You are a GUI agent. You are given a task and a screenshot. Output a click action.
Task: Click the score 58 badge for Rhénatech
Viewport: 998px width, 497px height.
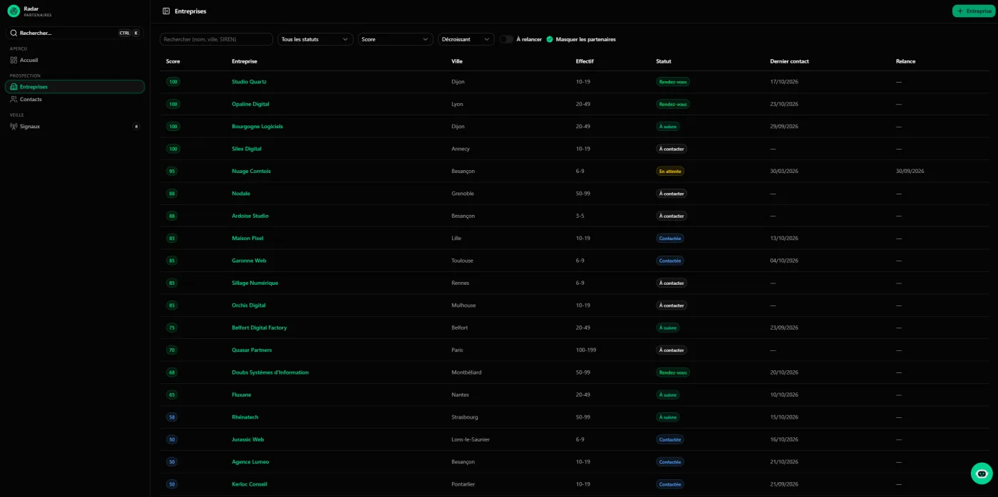pos(172,417)
